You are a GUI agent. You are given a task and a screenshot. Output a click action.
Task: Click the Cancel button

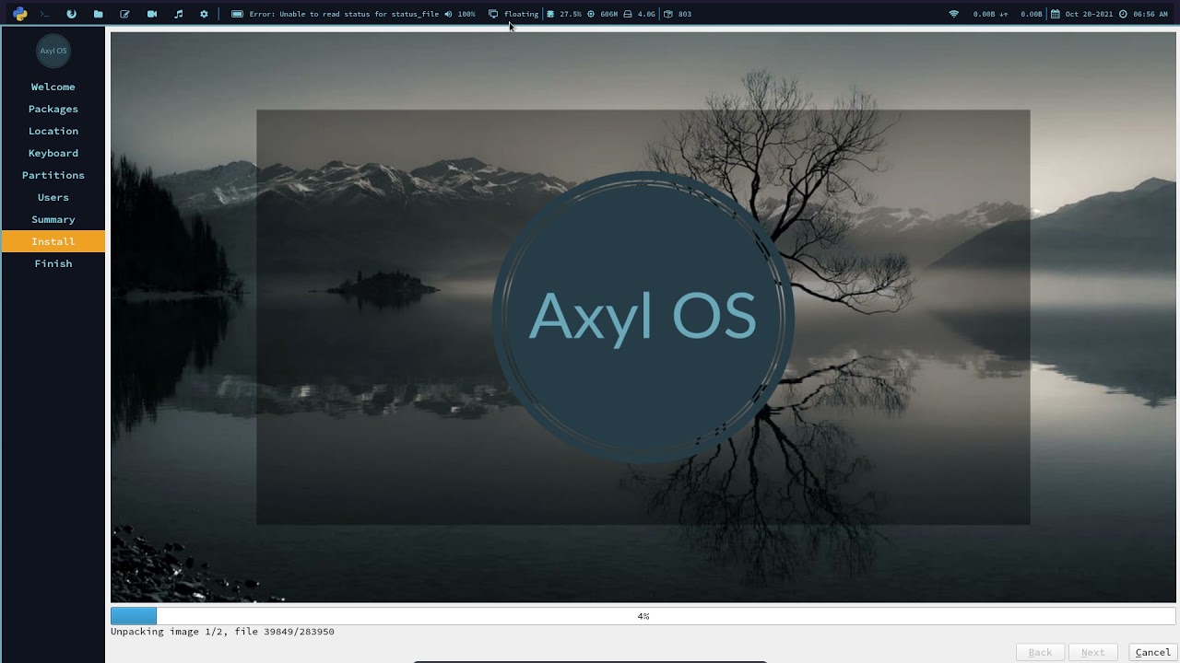click(x=1152, y=652)
